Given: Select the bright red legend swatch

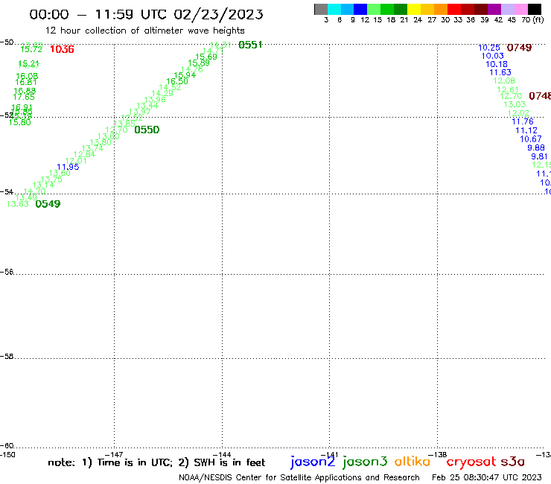Looking at the screenshot, I should coord(454,9).
